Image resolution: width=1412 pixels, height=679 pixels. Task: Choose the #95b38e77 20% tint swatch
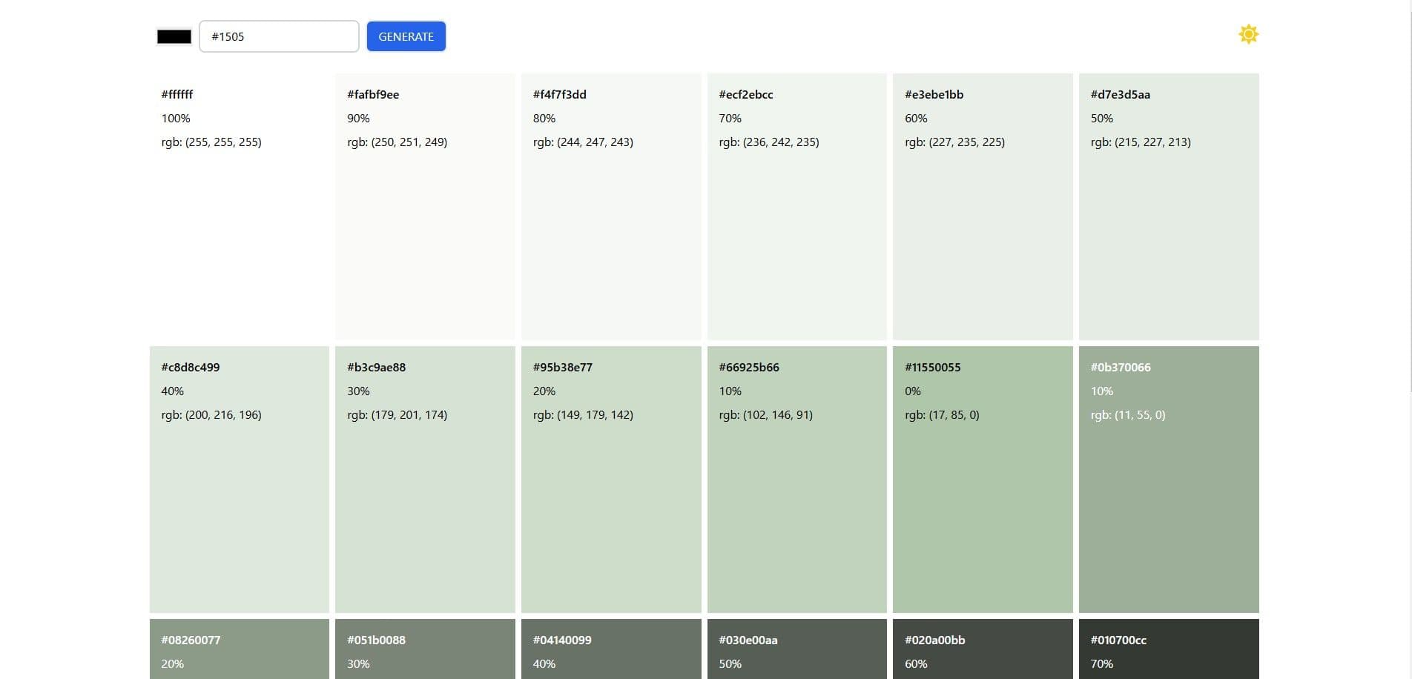tap(611, 479)
